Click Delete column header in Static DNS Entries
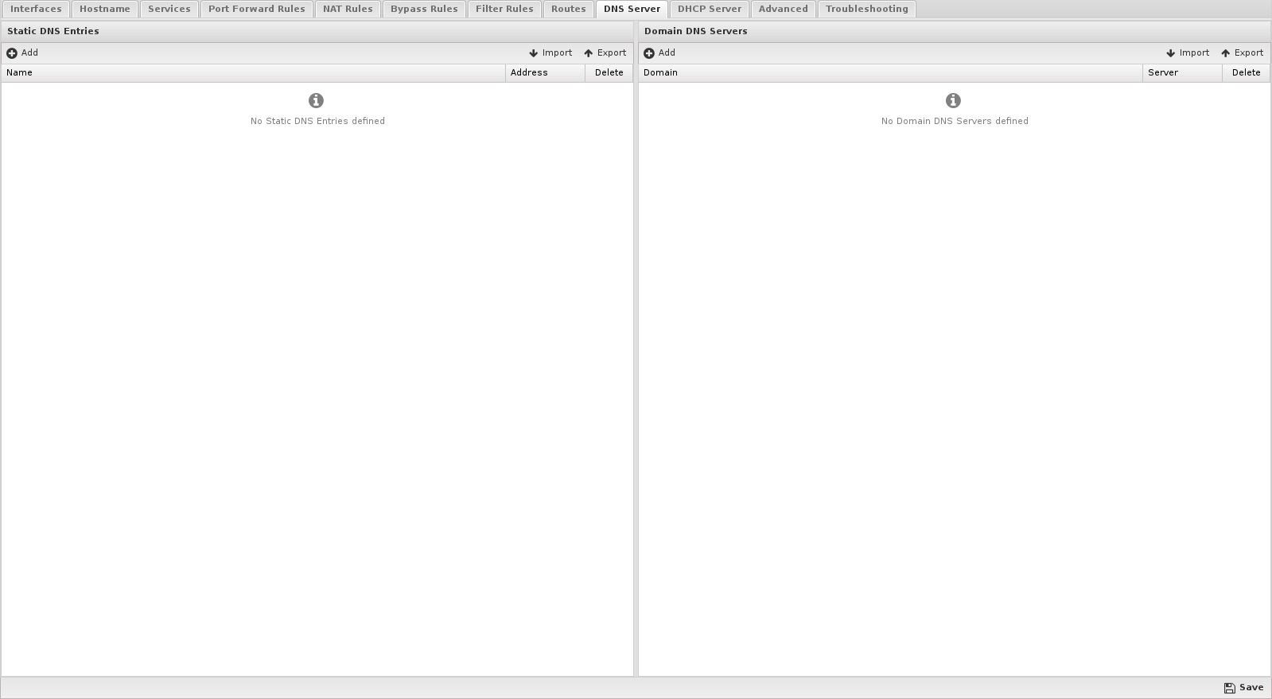Image resolution: width=1272 pixels, height=699 pixels. (609, 73)
